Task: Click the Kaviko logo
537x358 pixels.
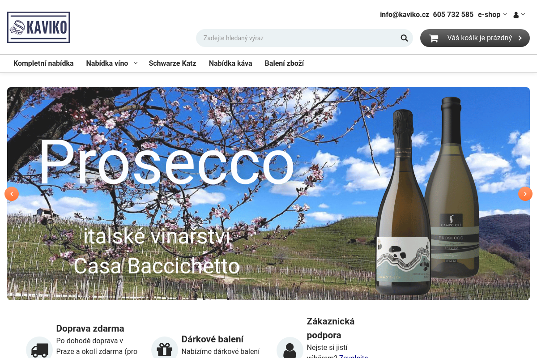Action: click(38, 27)
